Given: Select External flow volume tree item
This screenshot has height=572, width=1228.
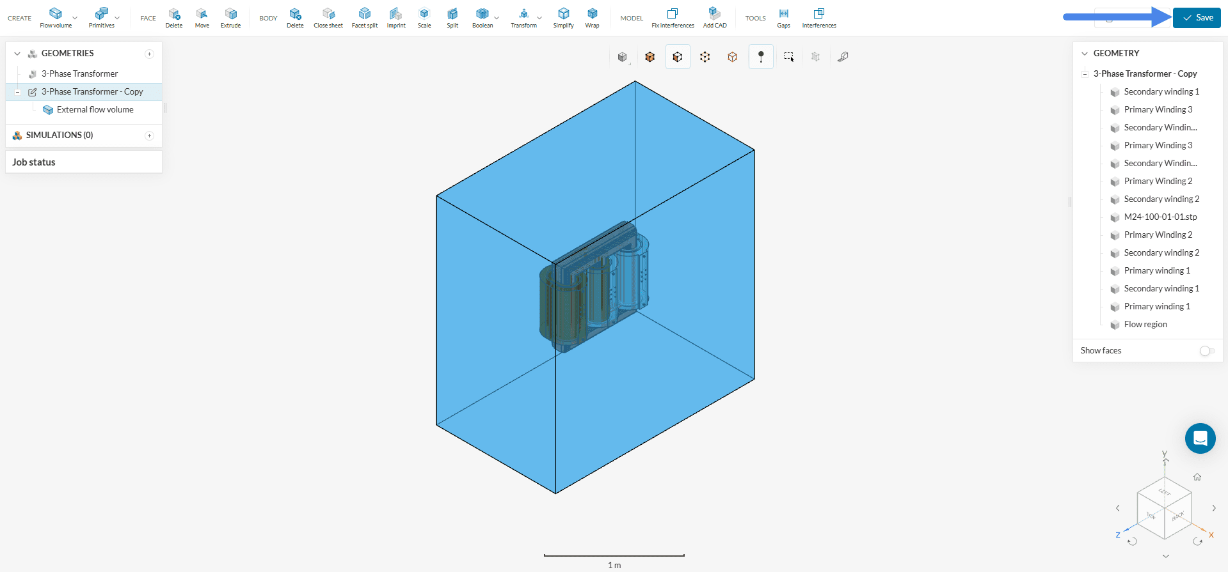Looking at the screenshot, I should 95,110.
